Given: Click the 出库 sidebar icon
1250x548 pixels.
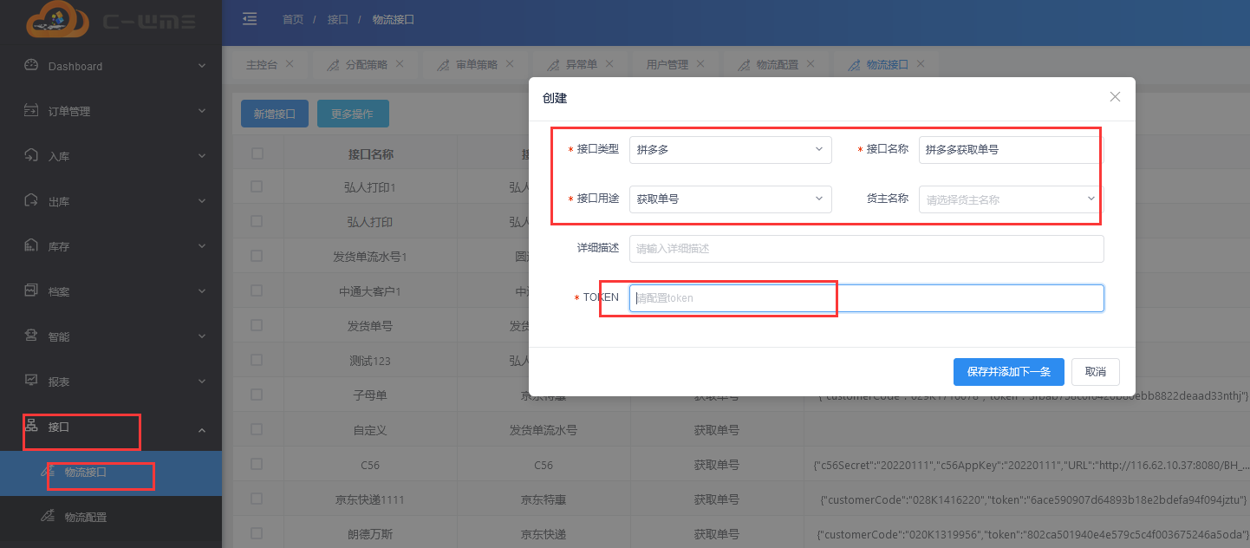Looking at the screenshot, I should pyautogui.click(x=31, y=200).
